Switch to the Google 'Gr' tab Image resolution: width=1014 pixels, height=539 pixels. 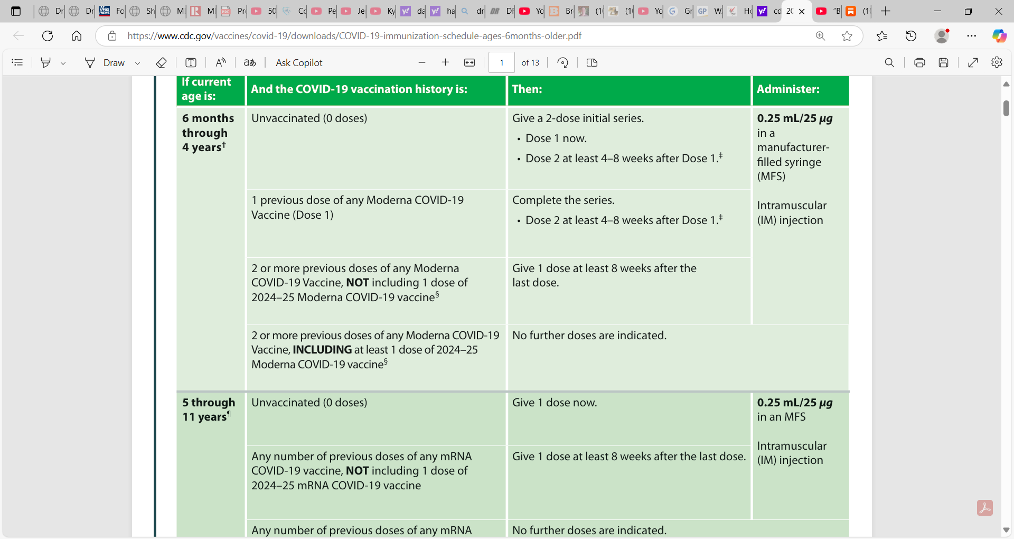pos(680,11)
